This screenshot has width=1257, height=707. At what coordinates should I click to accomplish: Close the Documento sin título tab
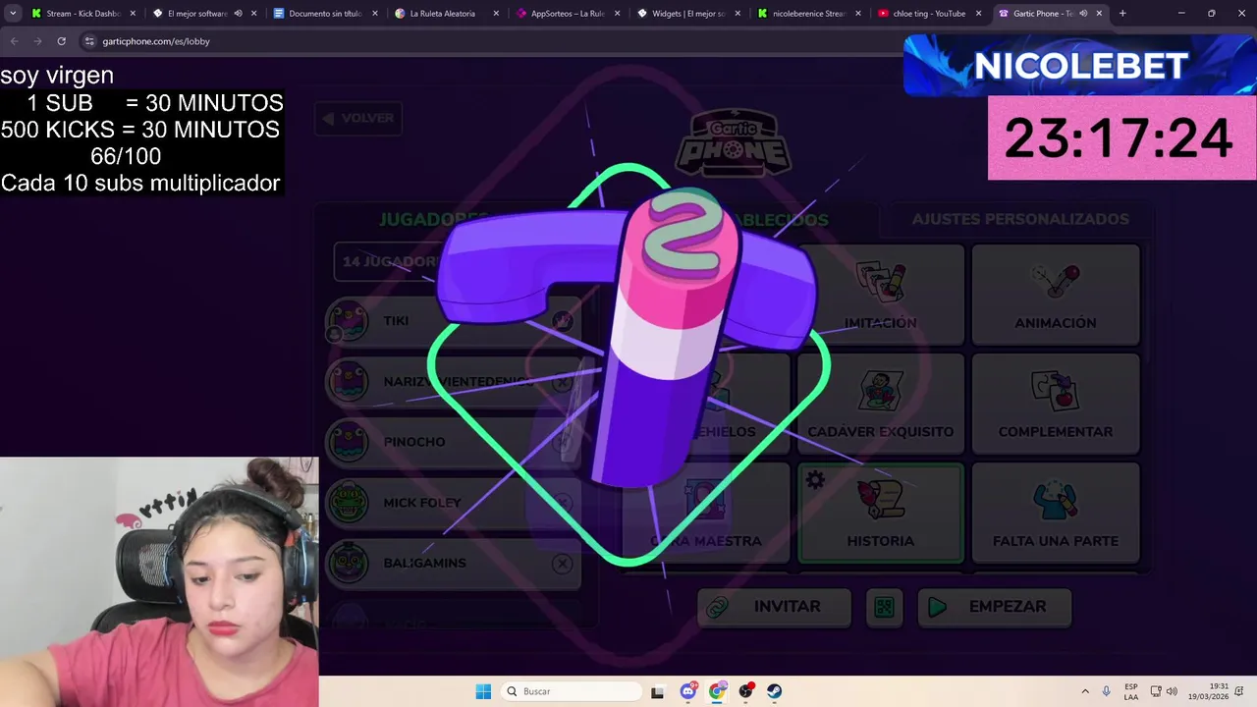[374, 14]
